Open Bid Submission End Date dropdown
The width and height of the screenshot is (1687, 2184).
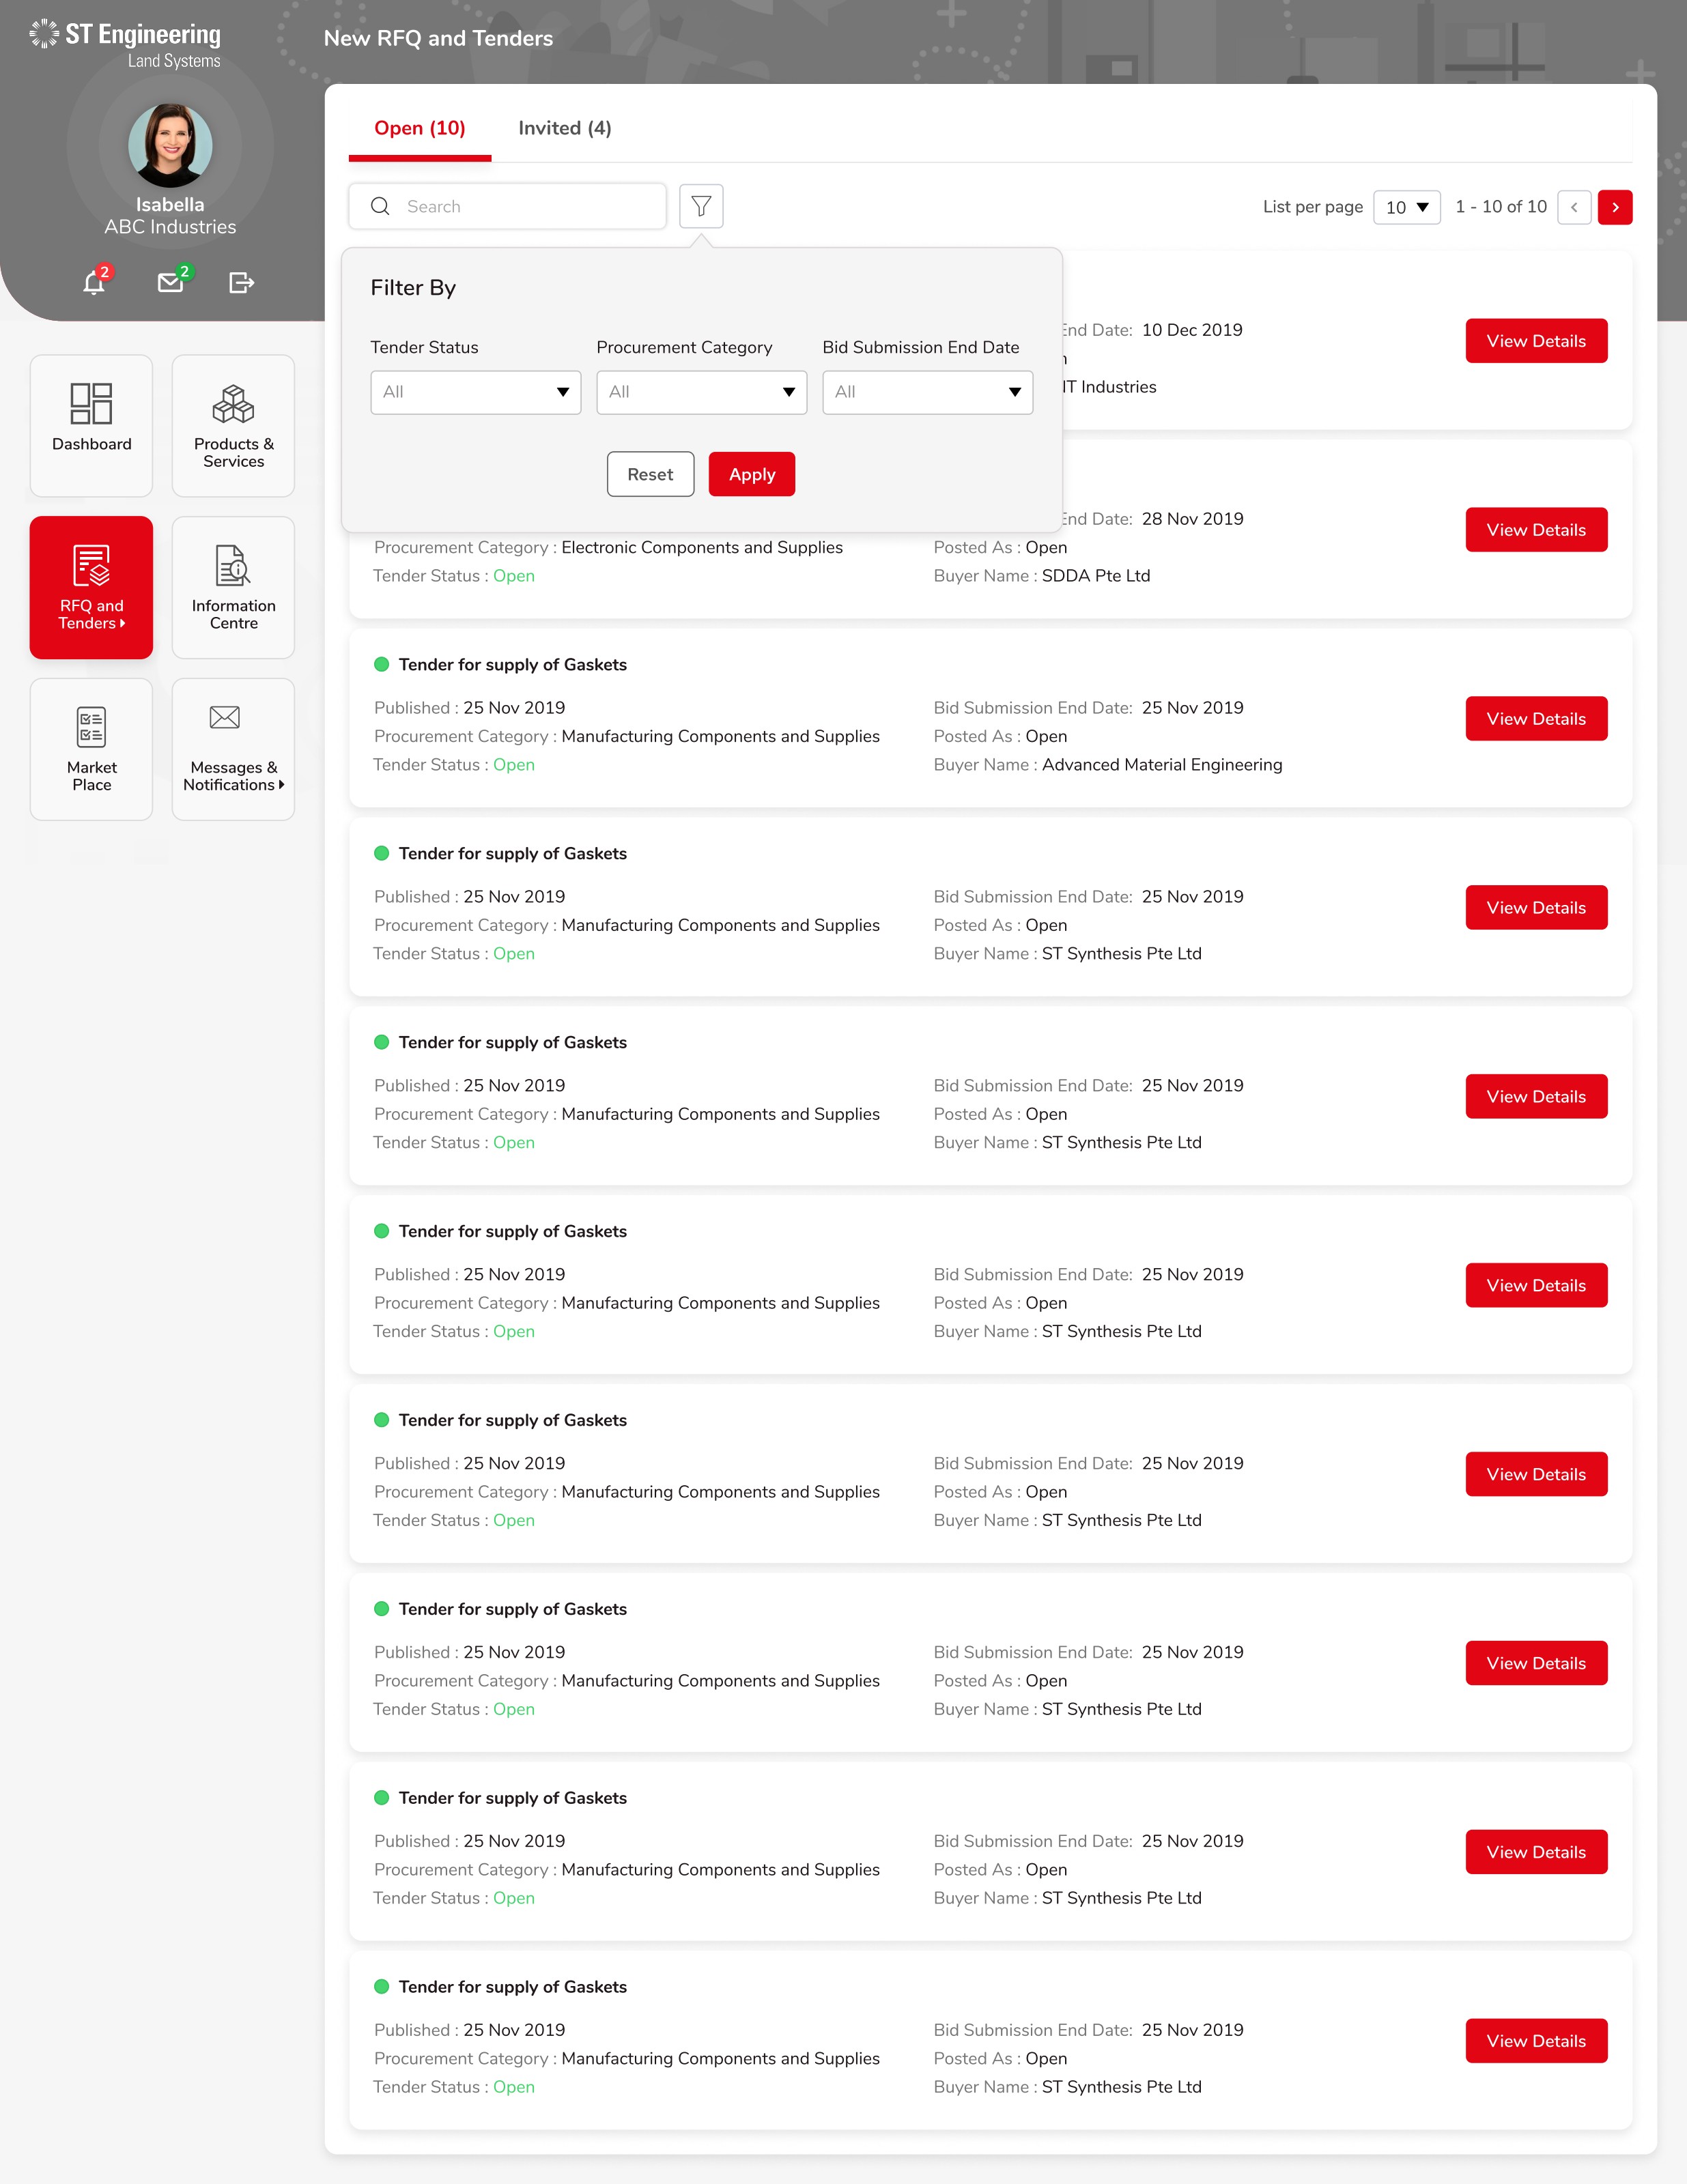click(928, 392)
